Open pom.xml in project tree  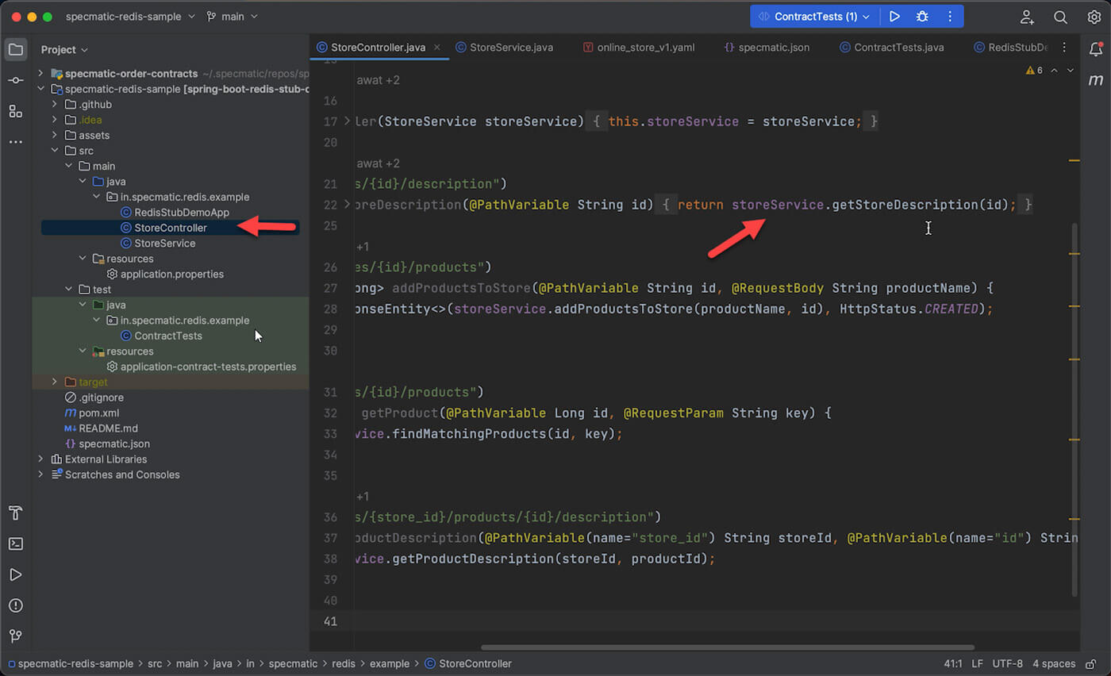point(98,413)
